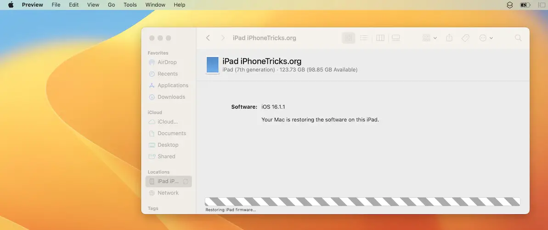Open the File menu in menu bar
The width and height of the screenshot is (548, 230).
(56, 5)
